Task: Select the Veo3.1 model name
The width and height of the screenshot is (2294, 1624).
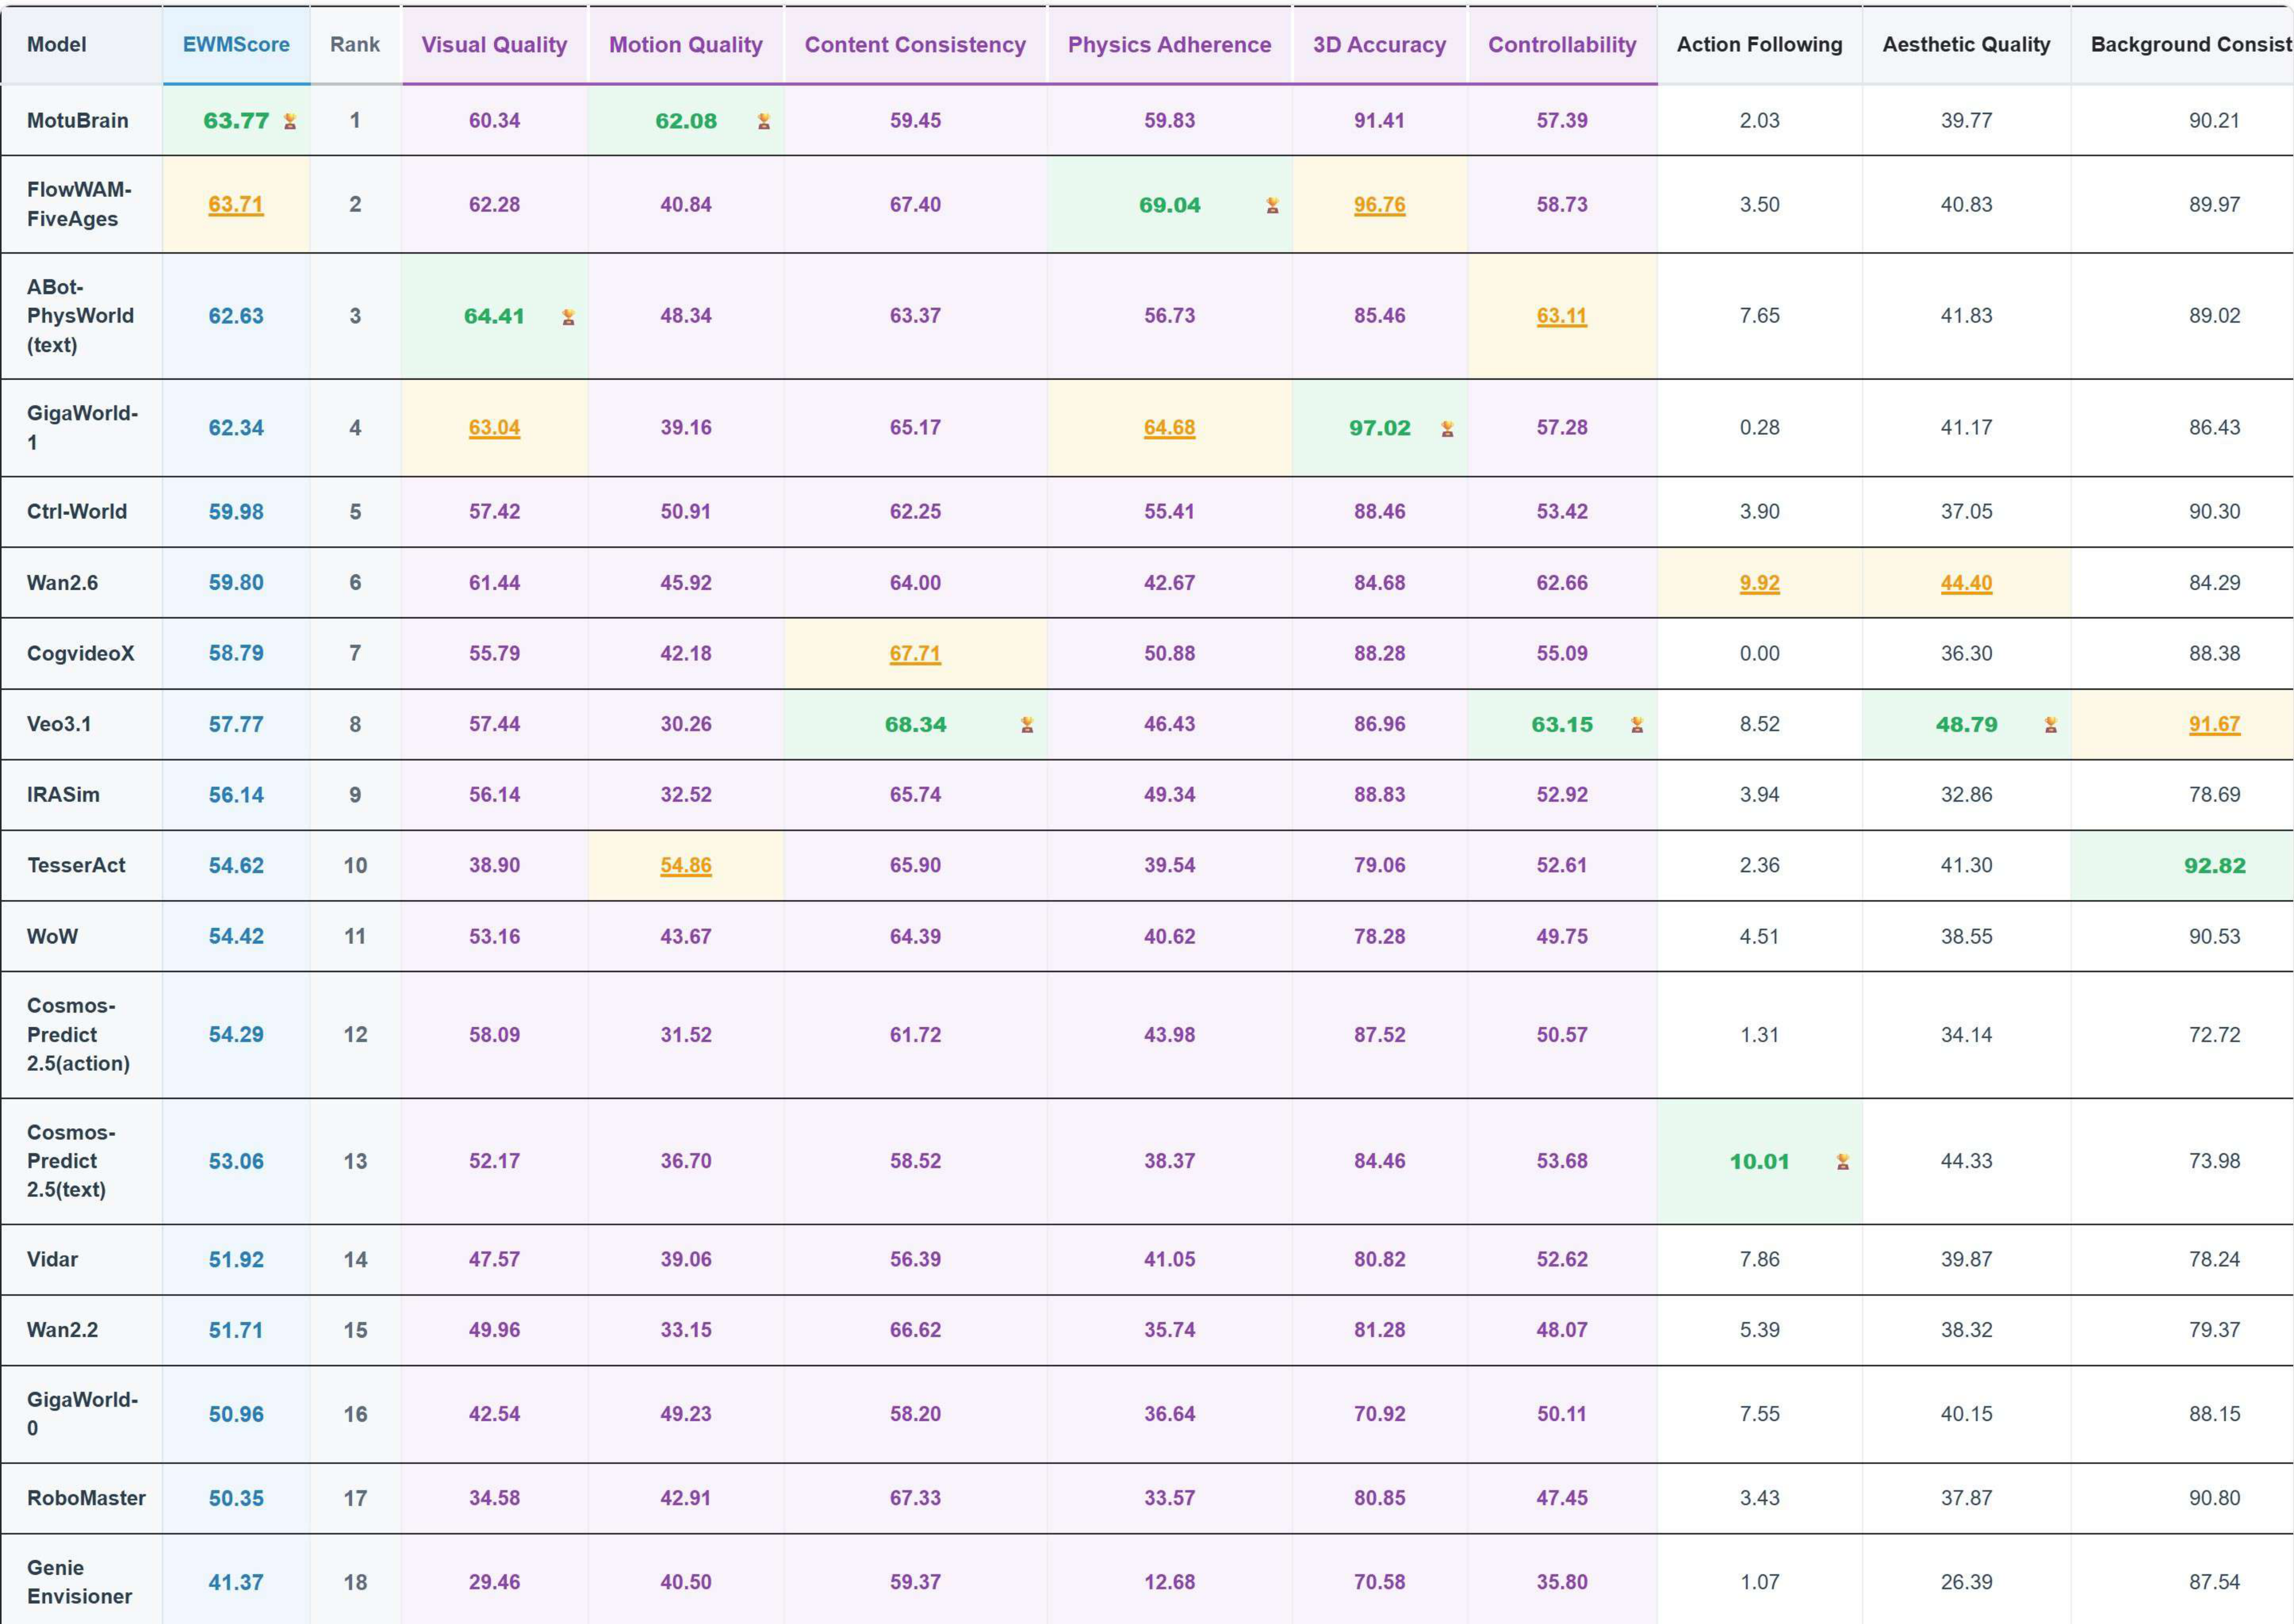Action: point(59,724)
